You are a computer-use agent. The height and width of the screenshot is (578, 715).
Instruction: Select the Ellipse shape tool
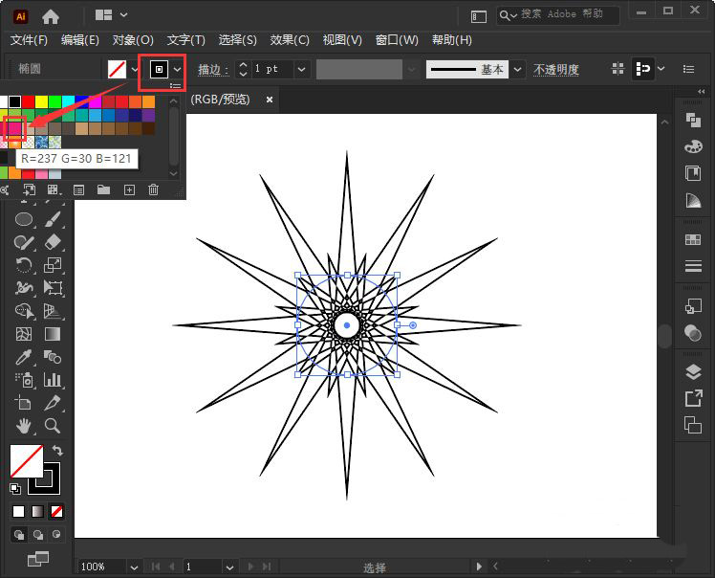tap(25, 219)
